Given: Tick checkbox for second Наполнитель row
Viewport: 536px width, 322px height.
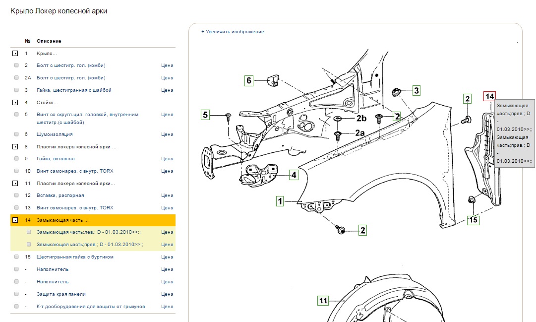Looking at the screenshot, I should [x=16, y=282].
